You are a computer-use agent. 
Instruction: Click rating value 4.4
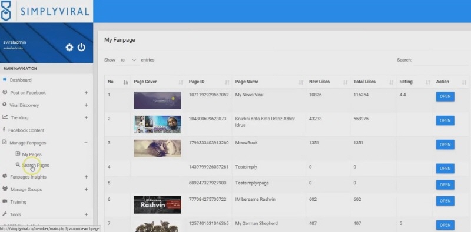403,95
